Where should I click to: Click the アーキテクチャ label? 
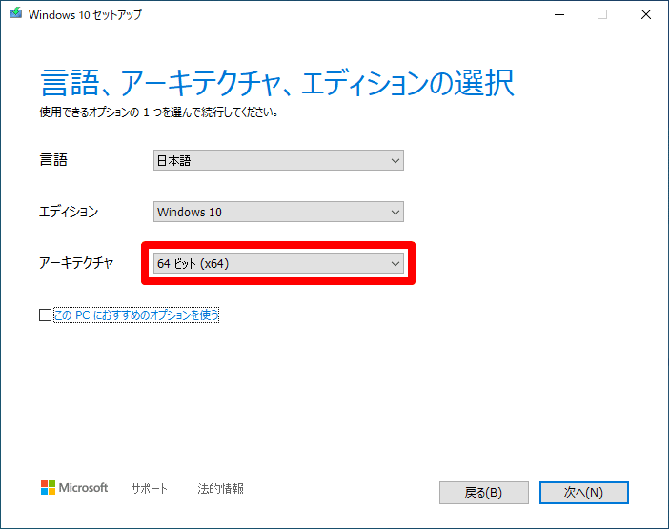pyautogui.click(x=76, y=263)
